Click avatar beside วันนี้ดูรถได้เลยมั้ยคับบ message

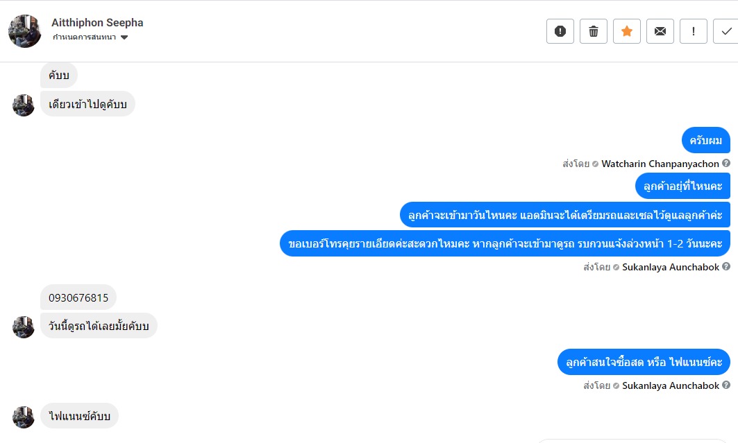[24, 327]
